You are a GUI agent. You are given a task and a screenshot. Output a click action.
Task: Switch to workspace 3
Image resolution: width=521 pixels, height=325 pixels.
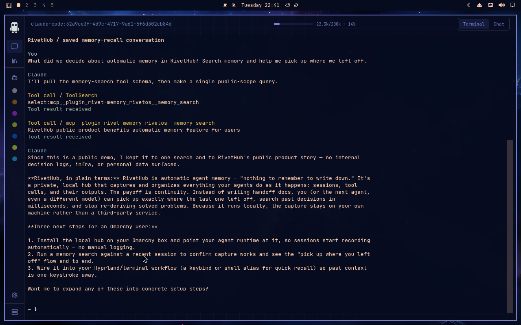tap(35, 5)
